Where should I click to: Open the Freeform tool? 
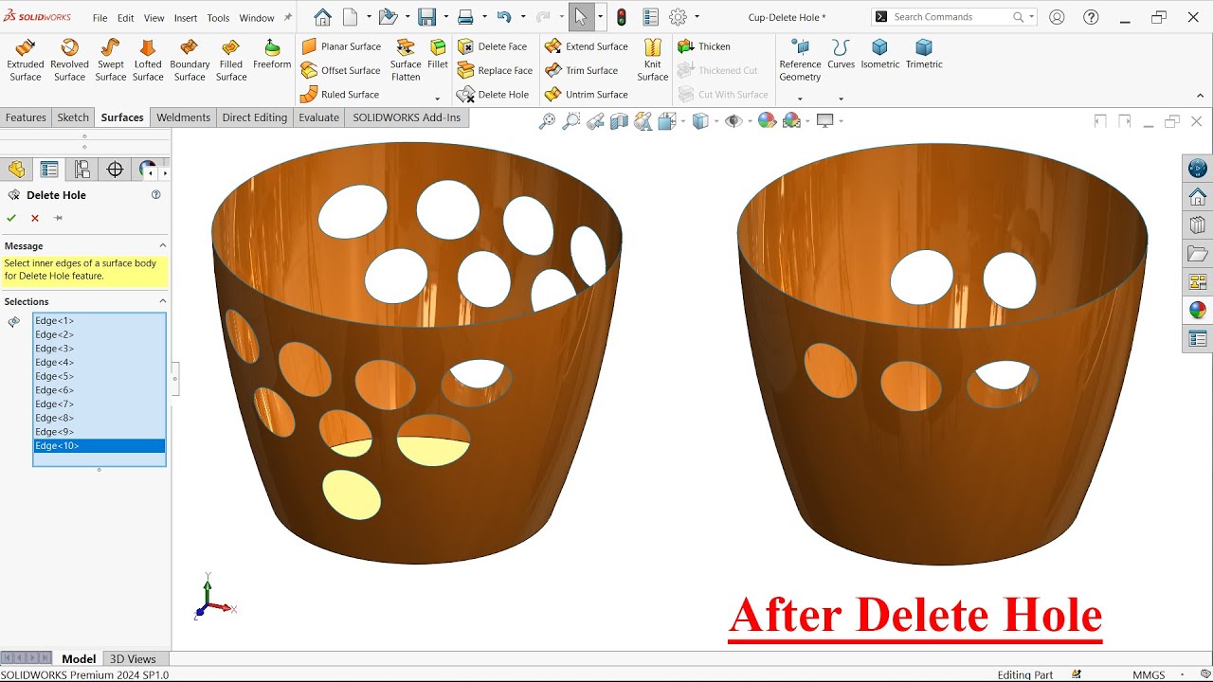pyautogui.click(x=272, y=54)
